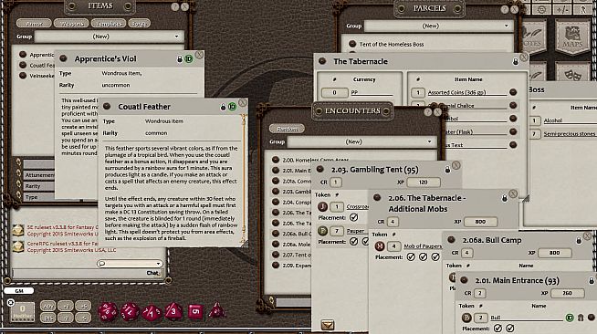
Task: Click the ADV modifier button
Action: [x=47, y=306]
